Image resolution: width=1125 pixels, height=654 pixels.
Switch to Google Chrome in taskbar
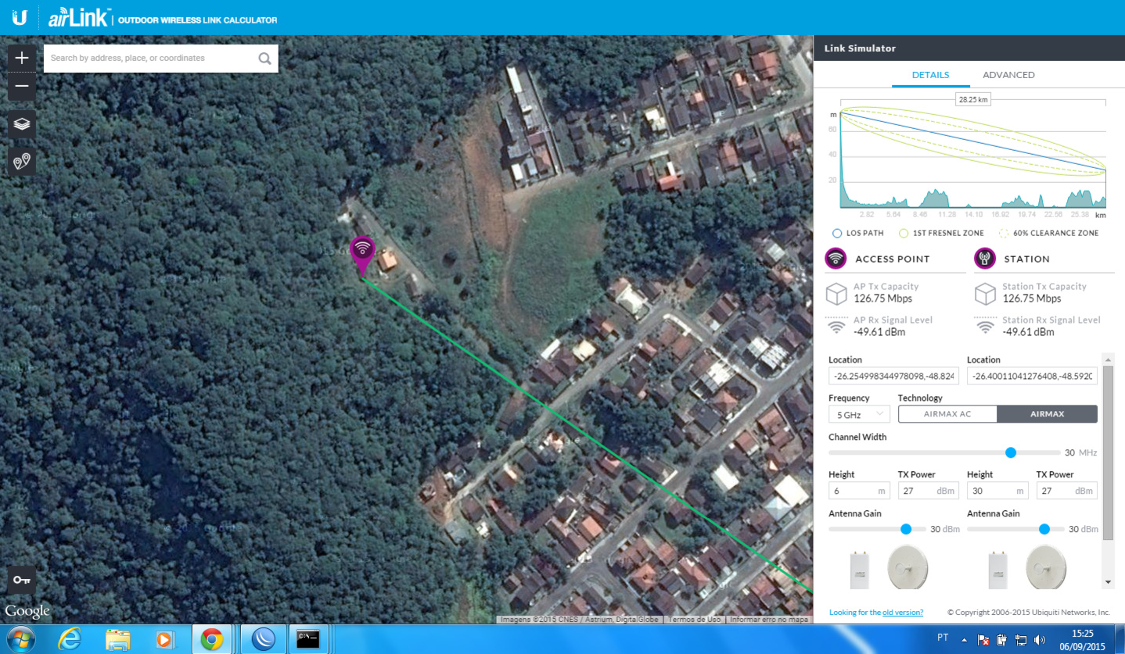211,639
